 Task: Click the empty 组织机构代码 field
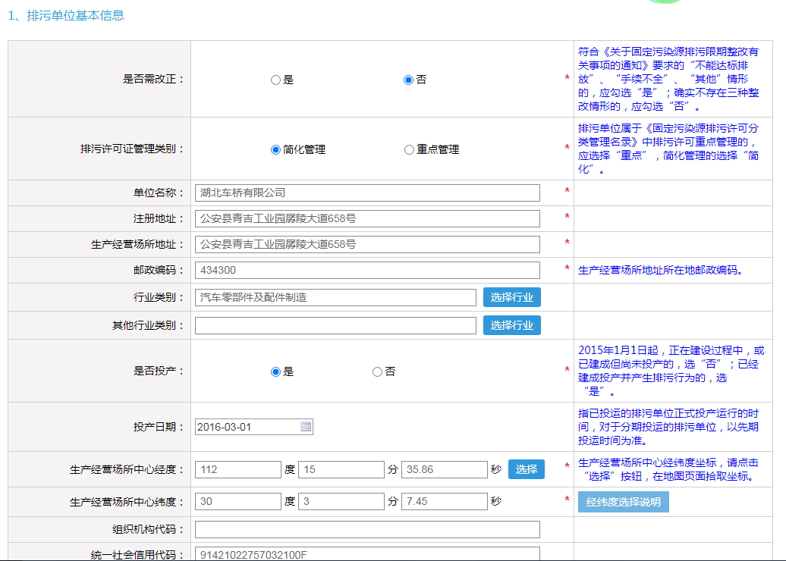pyautogui.click(x=367, y=529)
